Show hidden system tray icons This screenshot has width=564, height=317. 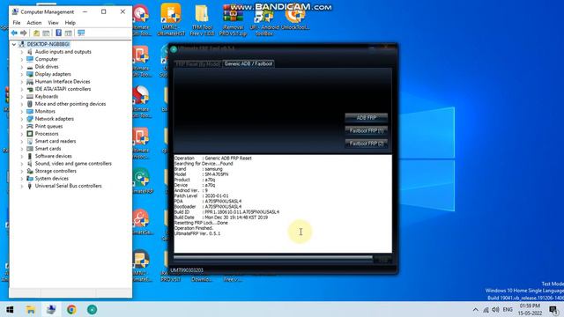pyautogui.click(x=476, y=309)
